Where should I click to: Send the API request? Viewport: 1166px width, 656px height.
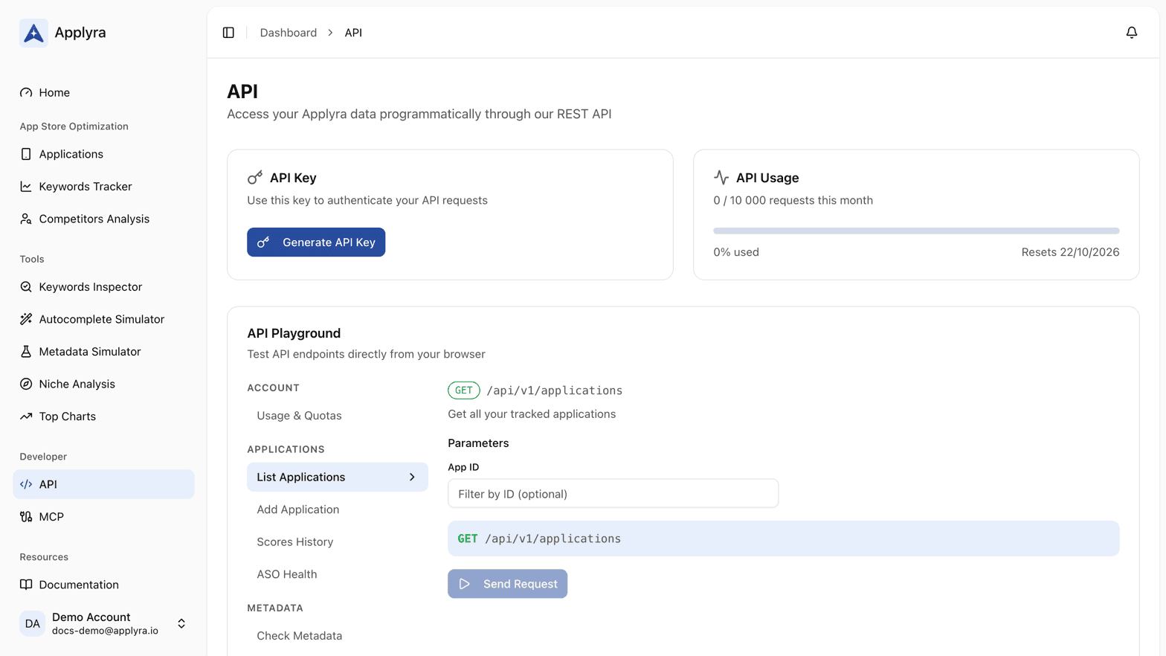pyautogui.click(x=507, y=584)
